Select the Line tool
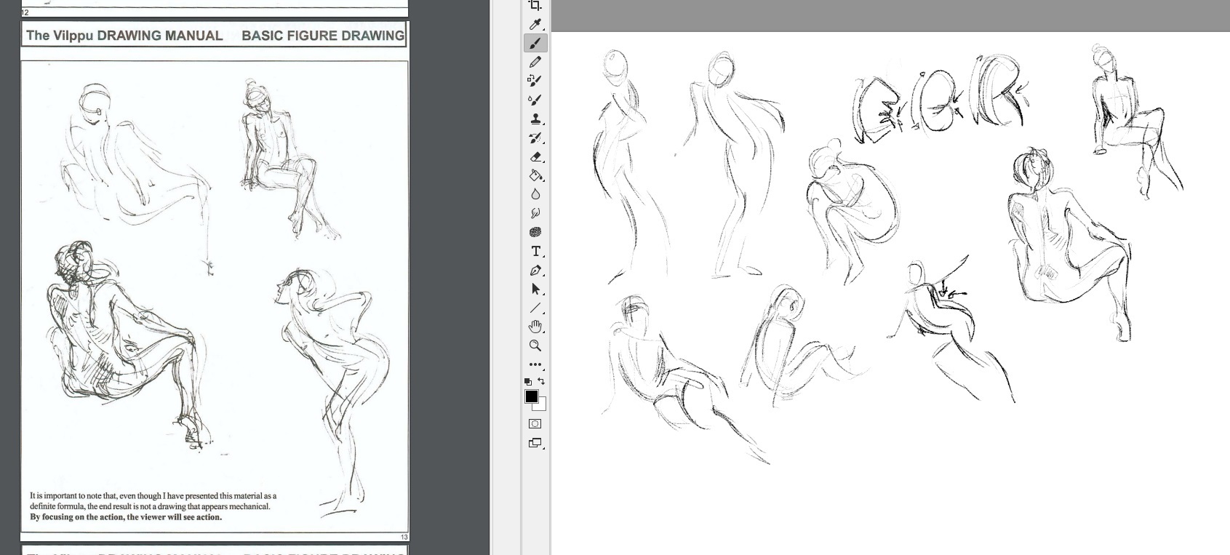This screenshot has width=1230, height=555. click(535, 308)
